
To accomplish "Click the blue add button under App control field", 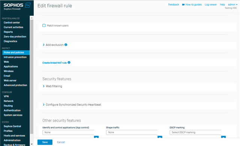I will [96, 137].
